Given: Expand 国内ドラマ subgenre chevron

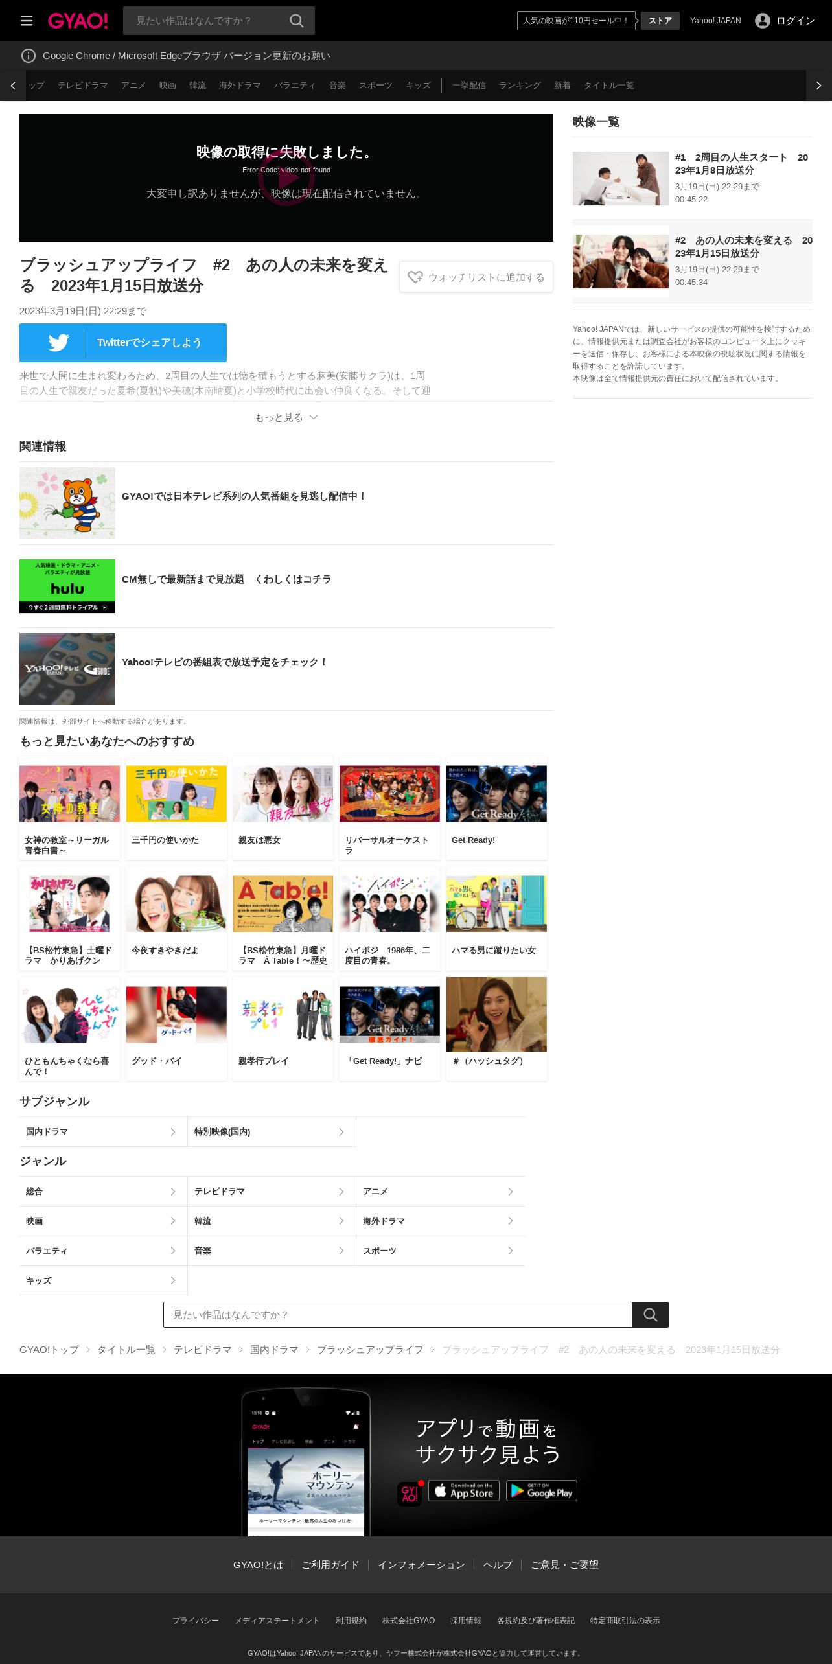Looking at the screenshot, I should [172, 1132].
